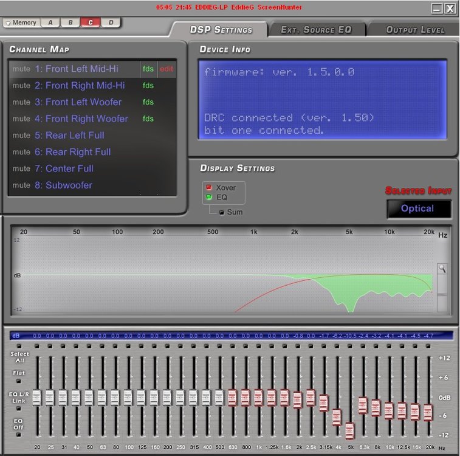The height and width of the screenshot is (456, 460).
Task: Click fds on Front Left Woofer row
Action: [x=148, y=102]
